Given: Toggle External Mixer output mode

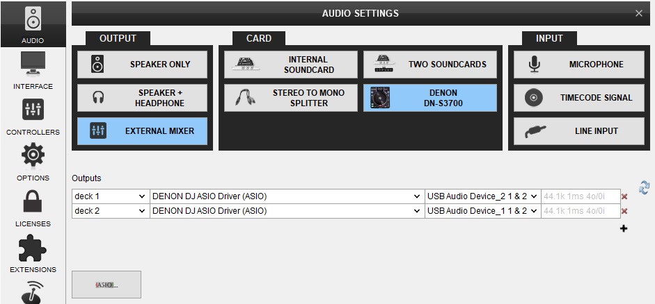Looking at the screenshot, I should click(142, 131).
